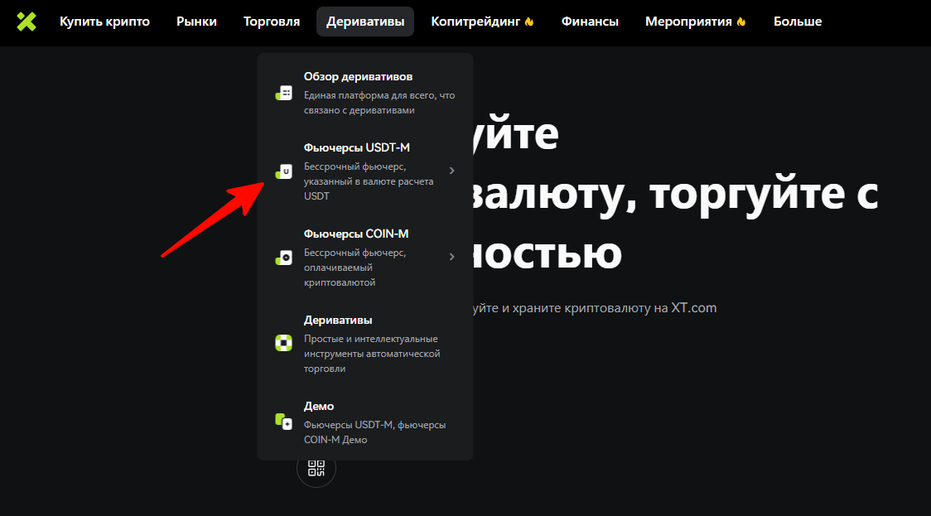Open the QR code download button
The height and width of the screenshot is (516, 931).
[x=316, y=468]
